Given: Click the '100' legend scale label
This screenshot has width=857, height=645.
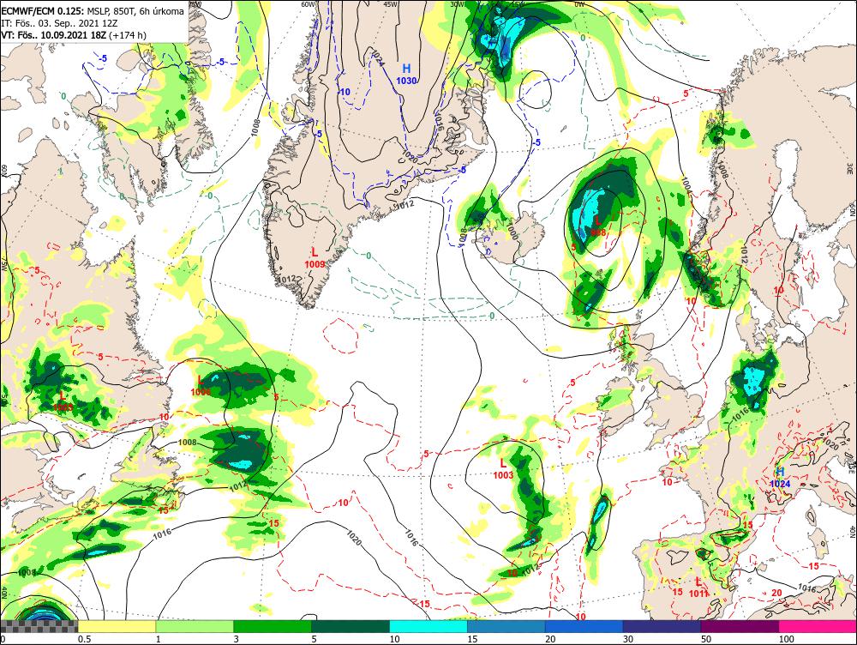Looking at the screenshot, I should pyautogui.click(x=787, y=639).
